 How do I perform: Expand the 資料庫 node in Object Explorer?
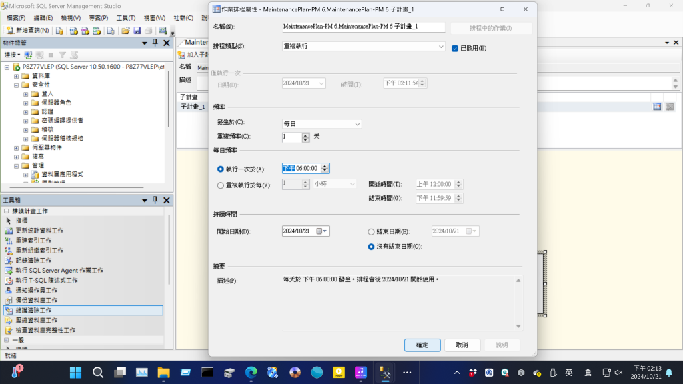point(17,76)
